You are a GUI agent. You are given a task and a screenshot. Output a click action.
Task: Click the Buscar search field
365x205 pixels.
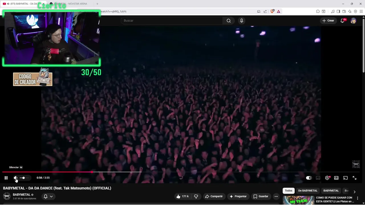click(172, 20)
